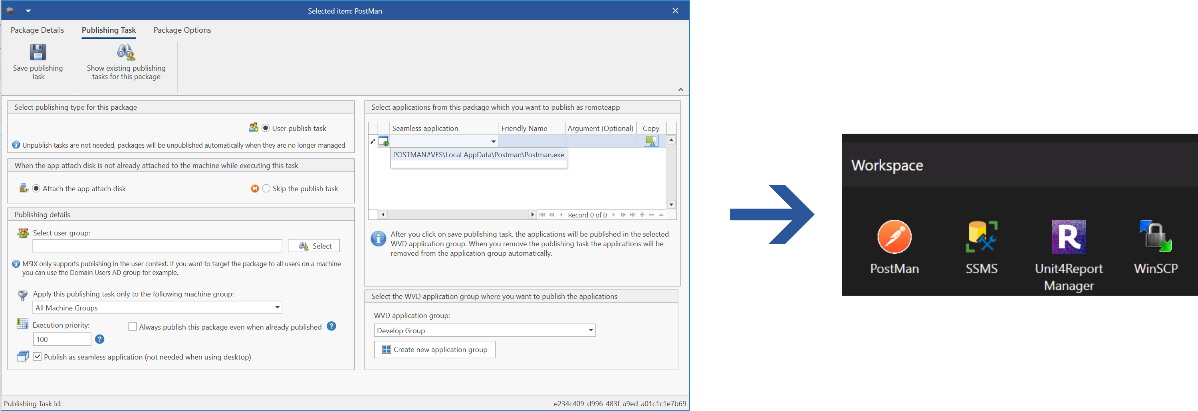This screenshot has height=411, width=1198.
Task: Click help icon next to Execution priority
Action: click(99, 340)
